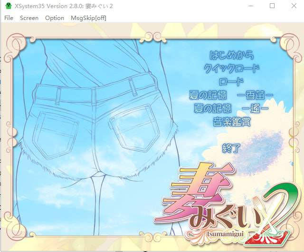Select クイックロード to quick load
The height and width of the screenshot is (252, 304).
[231, 68]
